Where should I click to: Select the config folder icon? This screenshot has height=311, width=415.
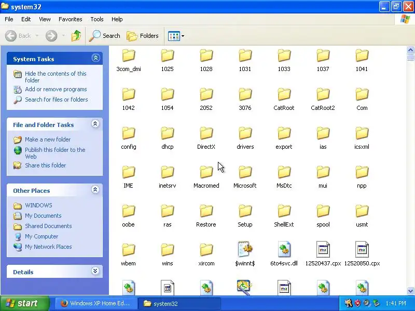129,133
